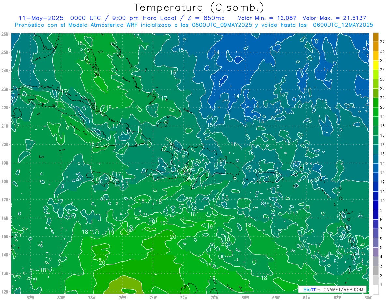Click the color bar tick label "26"
Image resolution: width=391 pixels, height=302 pixels.
click(x=383, y=51)
